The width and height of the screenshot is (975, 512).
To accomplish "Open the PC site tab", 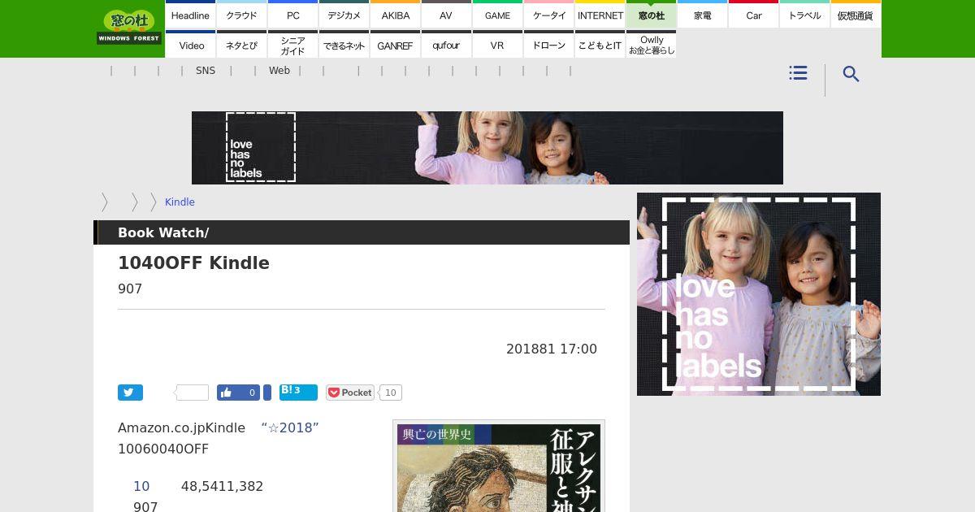I will (292, 15).
